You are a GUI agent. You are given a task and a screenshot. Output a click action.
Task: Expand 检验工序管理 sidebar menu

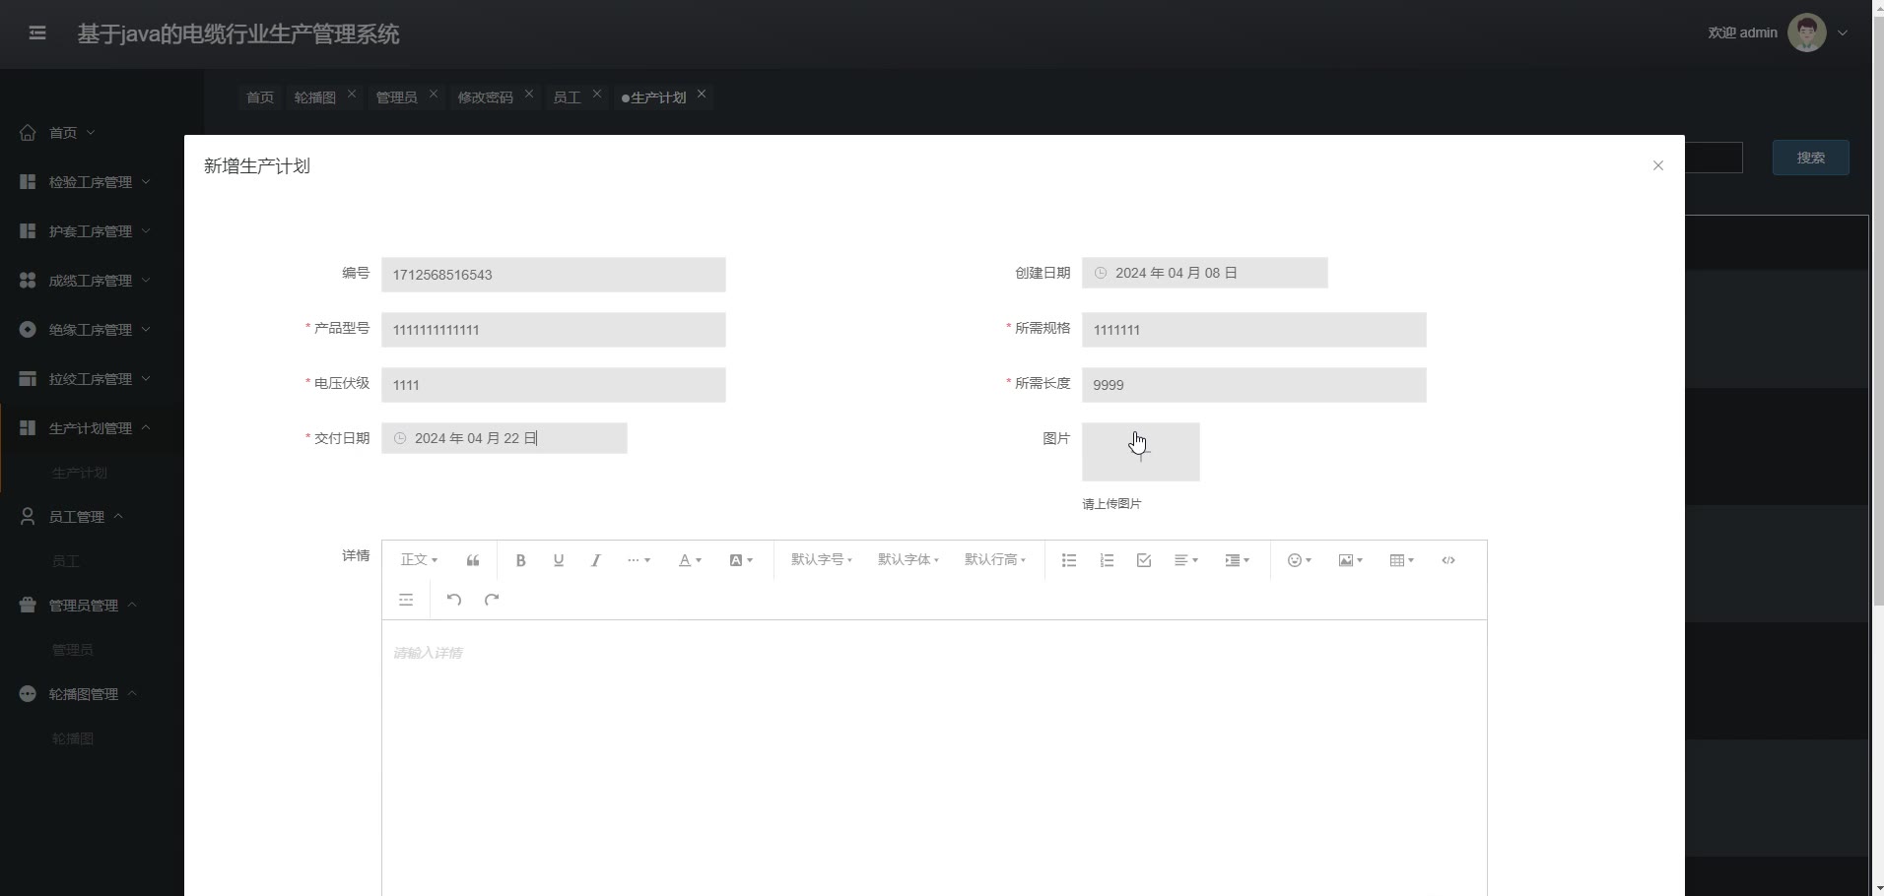click(x=91, y=182)
